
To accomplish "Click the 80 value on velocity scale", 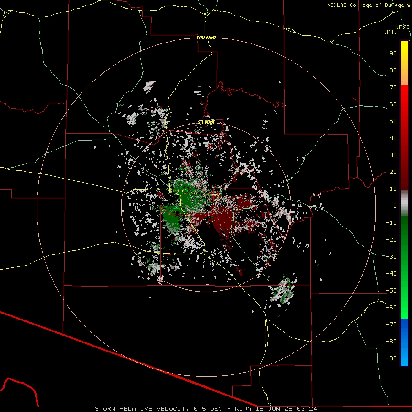I will pos(393,70).
